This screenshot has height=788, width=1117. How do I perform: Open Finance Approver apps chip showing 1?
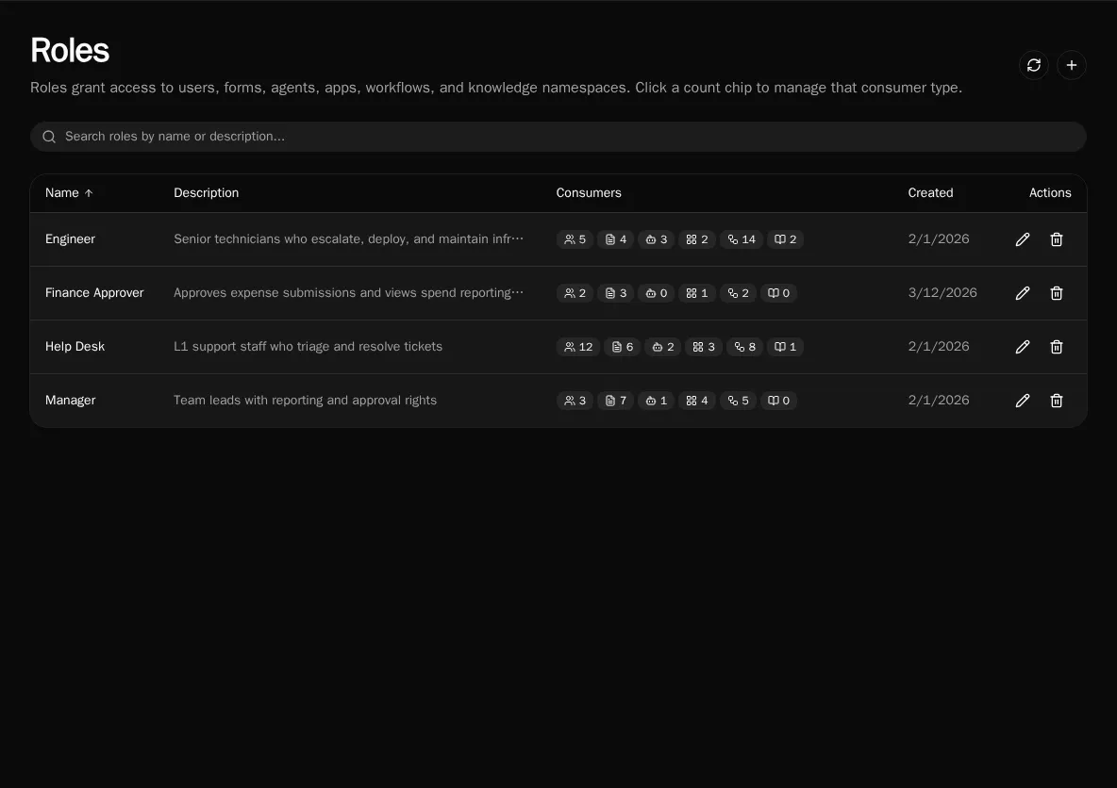click(696, 293)
